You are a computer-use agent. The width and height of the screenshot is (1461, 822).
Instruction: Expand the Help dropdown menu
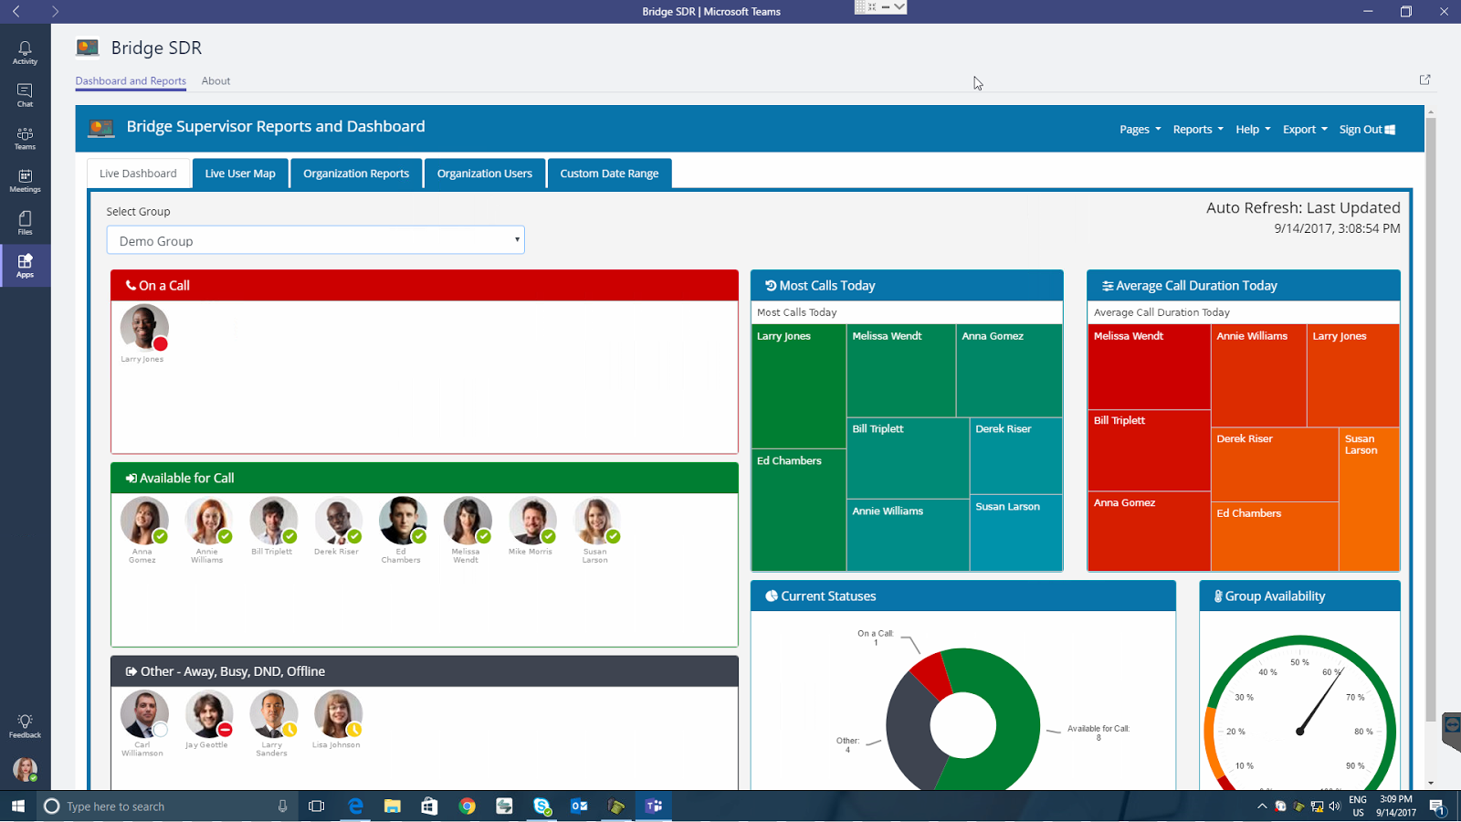coord(1253,130)
